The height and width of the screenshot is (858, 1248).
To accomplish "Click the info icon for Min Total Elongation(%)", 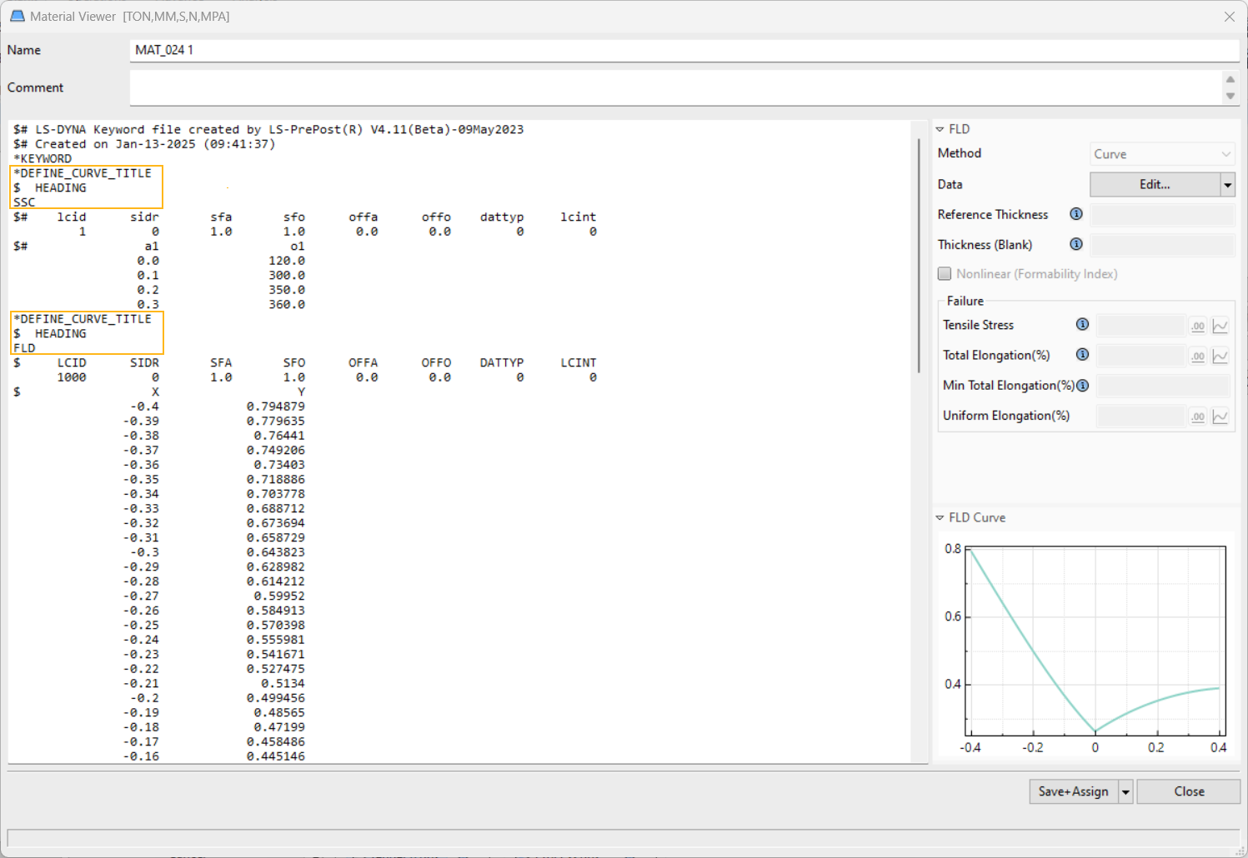I will (x=1082, y=385).
